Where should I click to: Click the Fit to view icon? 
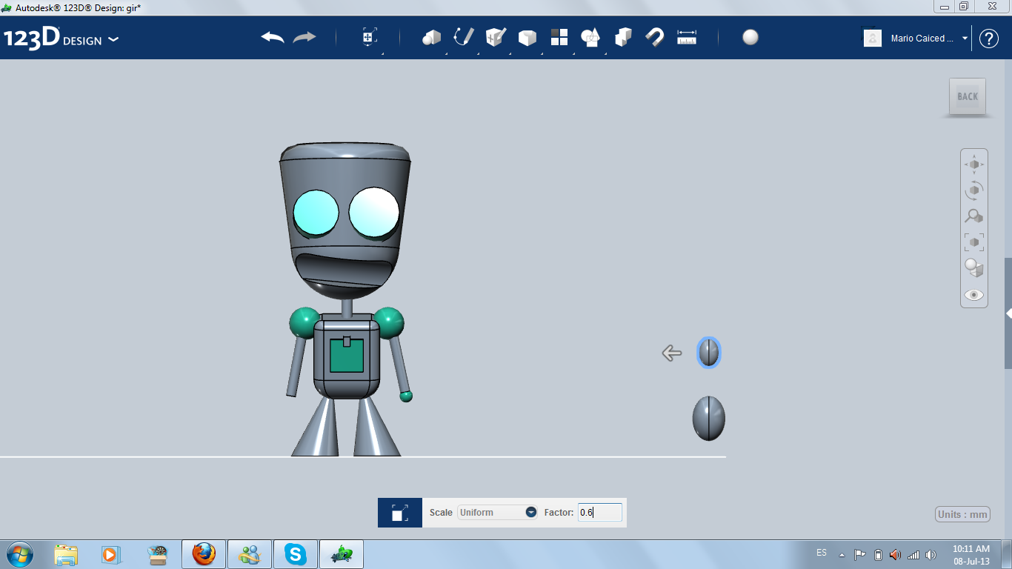pyautogui.click(x=974, y=242)
